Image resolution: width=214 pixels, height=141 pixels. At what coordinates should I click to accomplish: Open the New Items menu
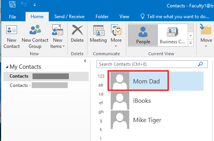[57, 37]
